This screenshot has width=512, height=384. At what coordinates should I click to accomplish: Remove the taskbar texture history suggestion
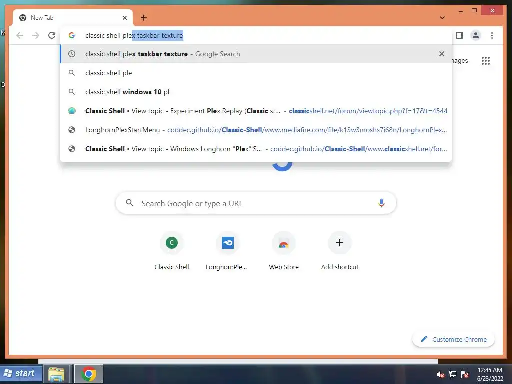pos(442,54)
